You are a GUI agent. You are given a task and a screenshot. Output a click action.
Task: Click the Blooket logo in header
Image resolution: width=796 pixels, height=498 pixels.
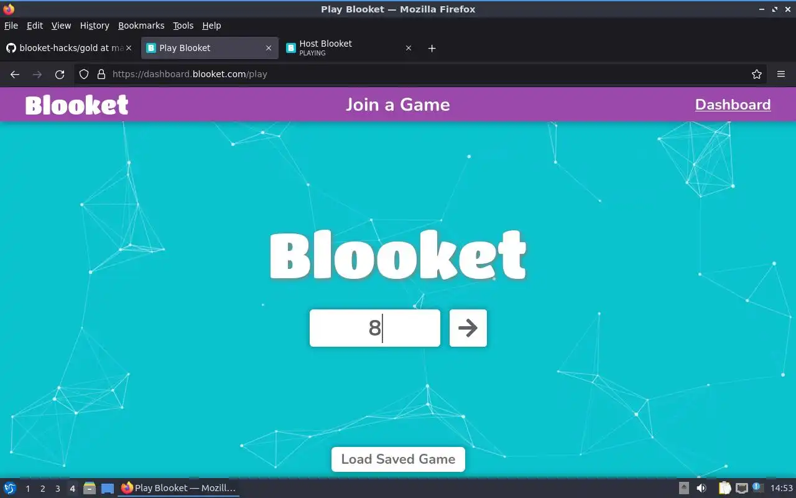76,105
